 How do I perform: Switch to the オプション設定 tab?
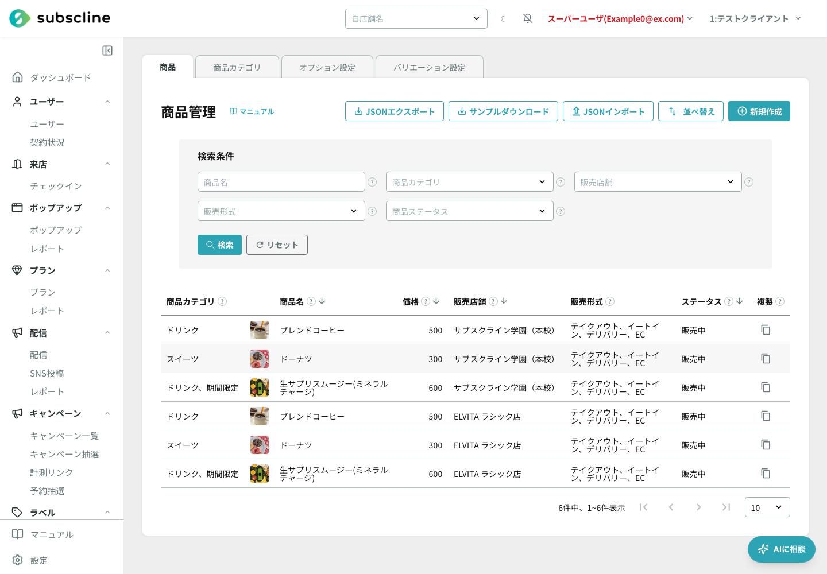[x=327, y=67]
